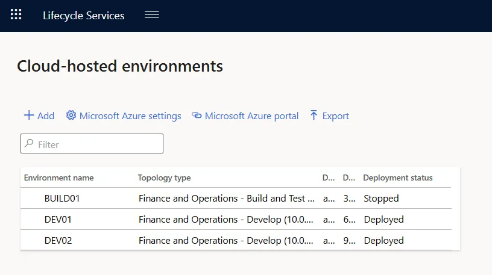The image size is (492, 275).
Task: Click the Deployed status for DEV02
Action: (x=383, y=241)
